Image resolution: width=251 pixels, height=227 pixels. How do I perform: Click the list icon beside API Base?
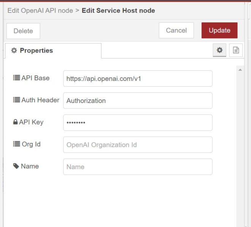click(x=16, y=78)
